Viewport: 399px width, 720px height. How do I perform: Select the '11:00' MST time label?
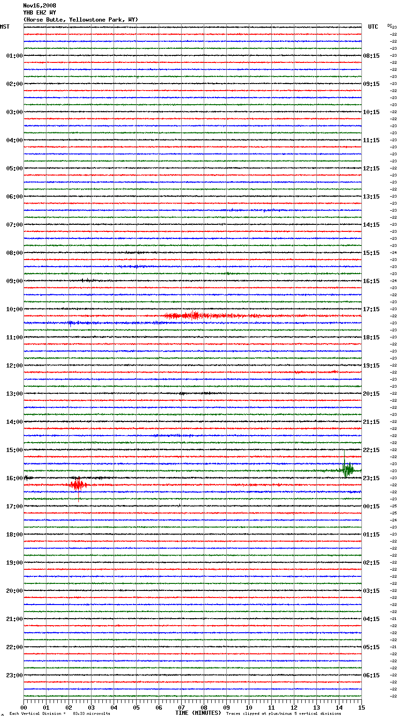click(15, 337)
